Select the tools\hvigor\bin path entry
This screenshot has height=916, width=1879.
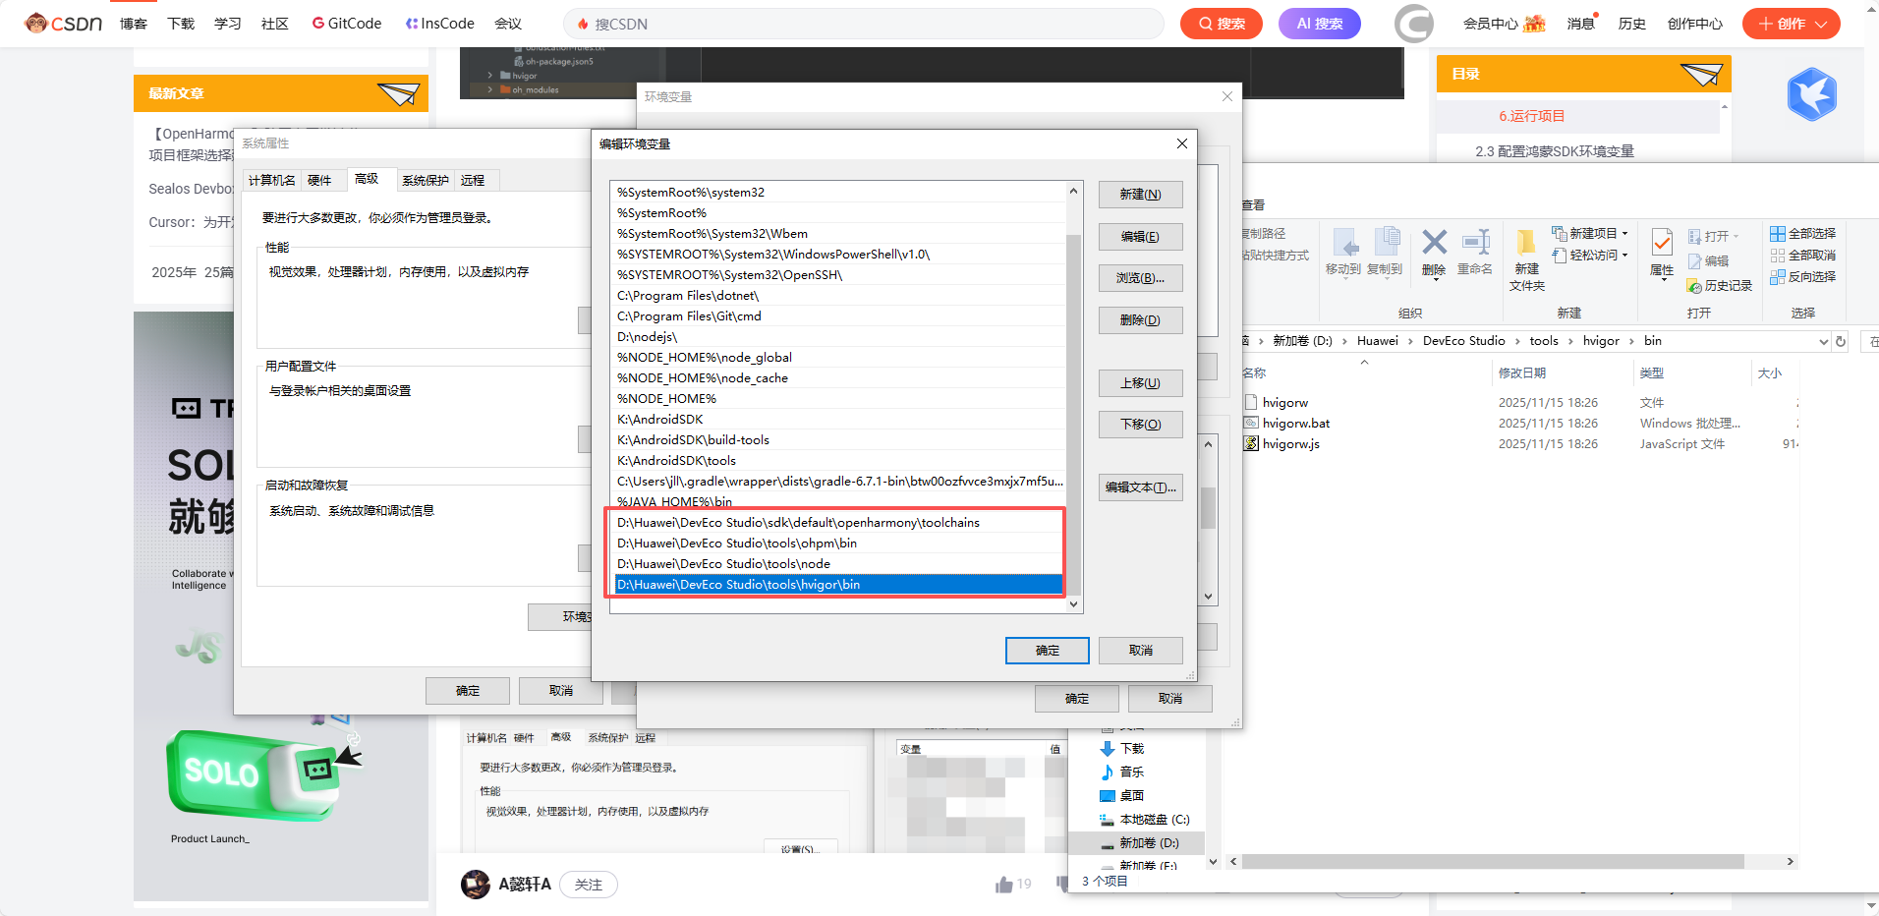(838, 585)
